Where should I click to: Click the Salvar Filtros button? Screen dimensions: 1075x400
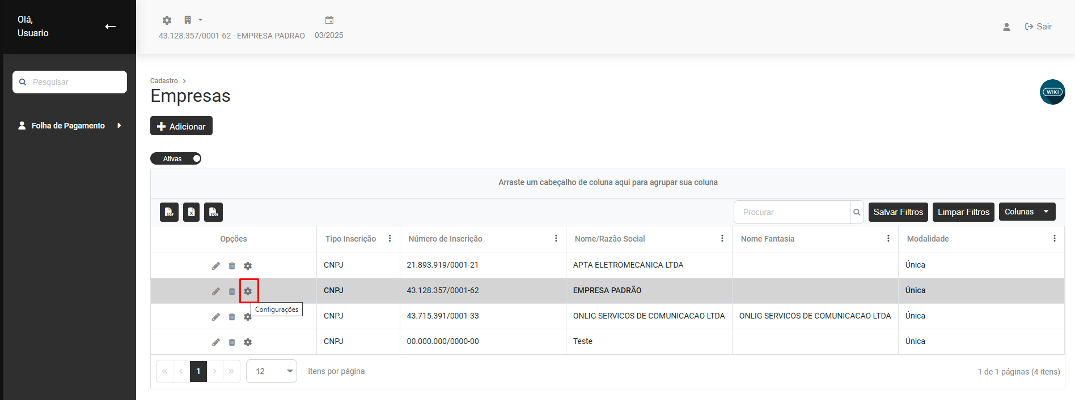898,212
